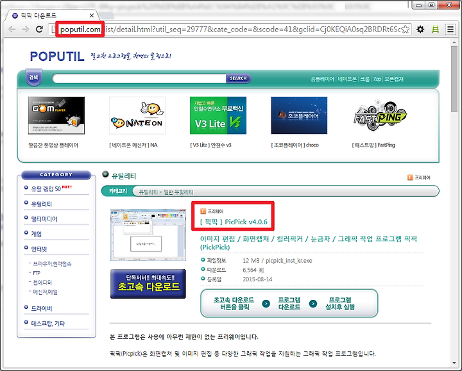Screen dimensions: 462x371
Task: Open the 7zip quick link
Action: point(377,79)
